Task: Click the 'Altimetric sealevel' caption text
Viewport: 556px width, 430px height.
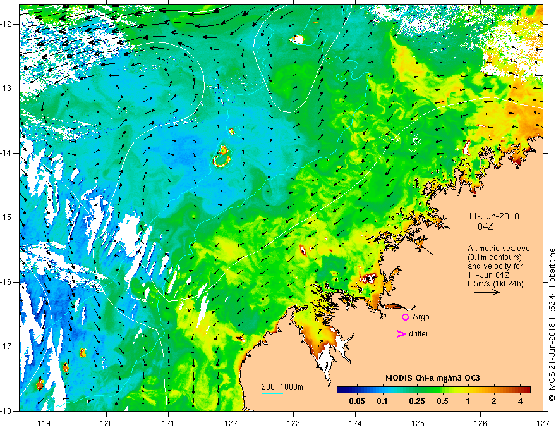Action: 500,249
